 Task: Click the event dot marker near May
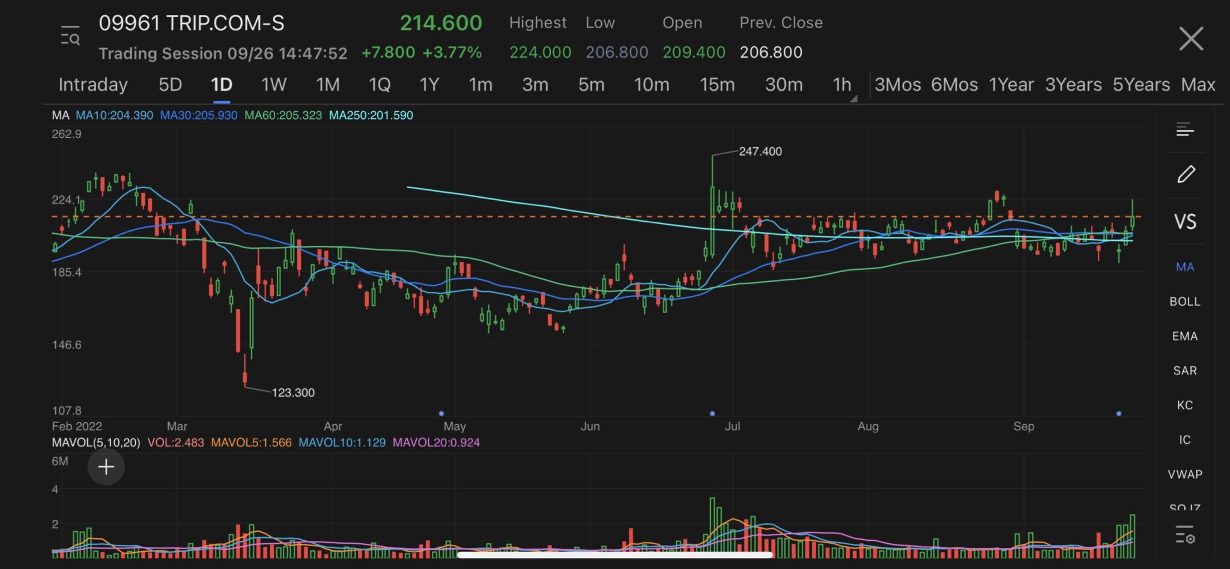coord(441,413)
